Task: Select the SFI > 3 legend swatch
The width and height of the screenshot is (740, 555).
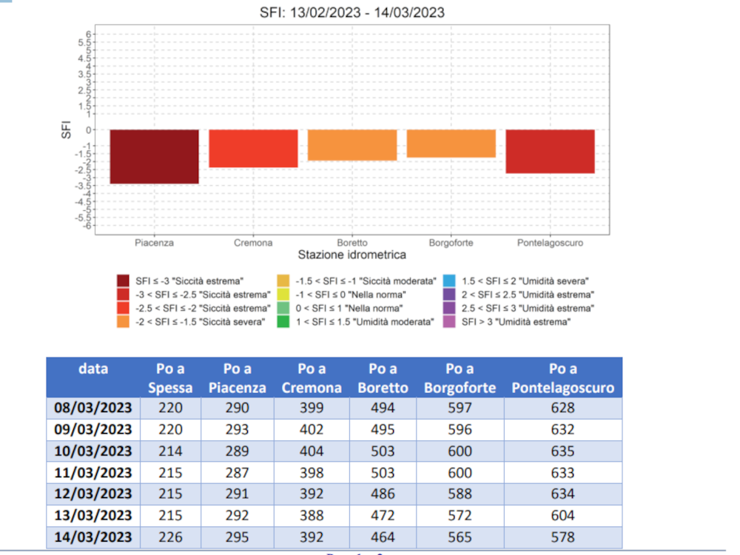Action: (448, 321)
